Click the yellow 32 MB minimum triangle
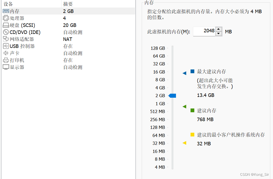 pos(184,143)
